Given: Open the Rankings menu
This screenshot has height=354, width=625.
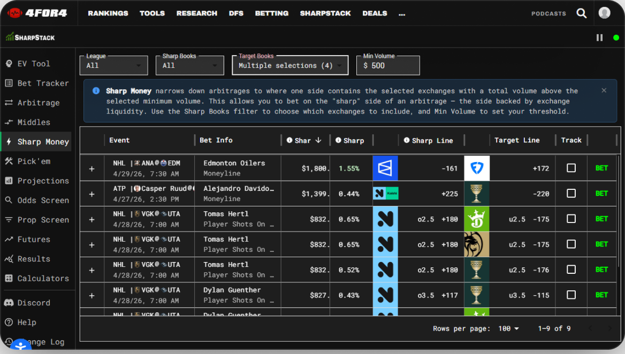Looking at the screenshot, I should (108, 13).
